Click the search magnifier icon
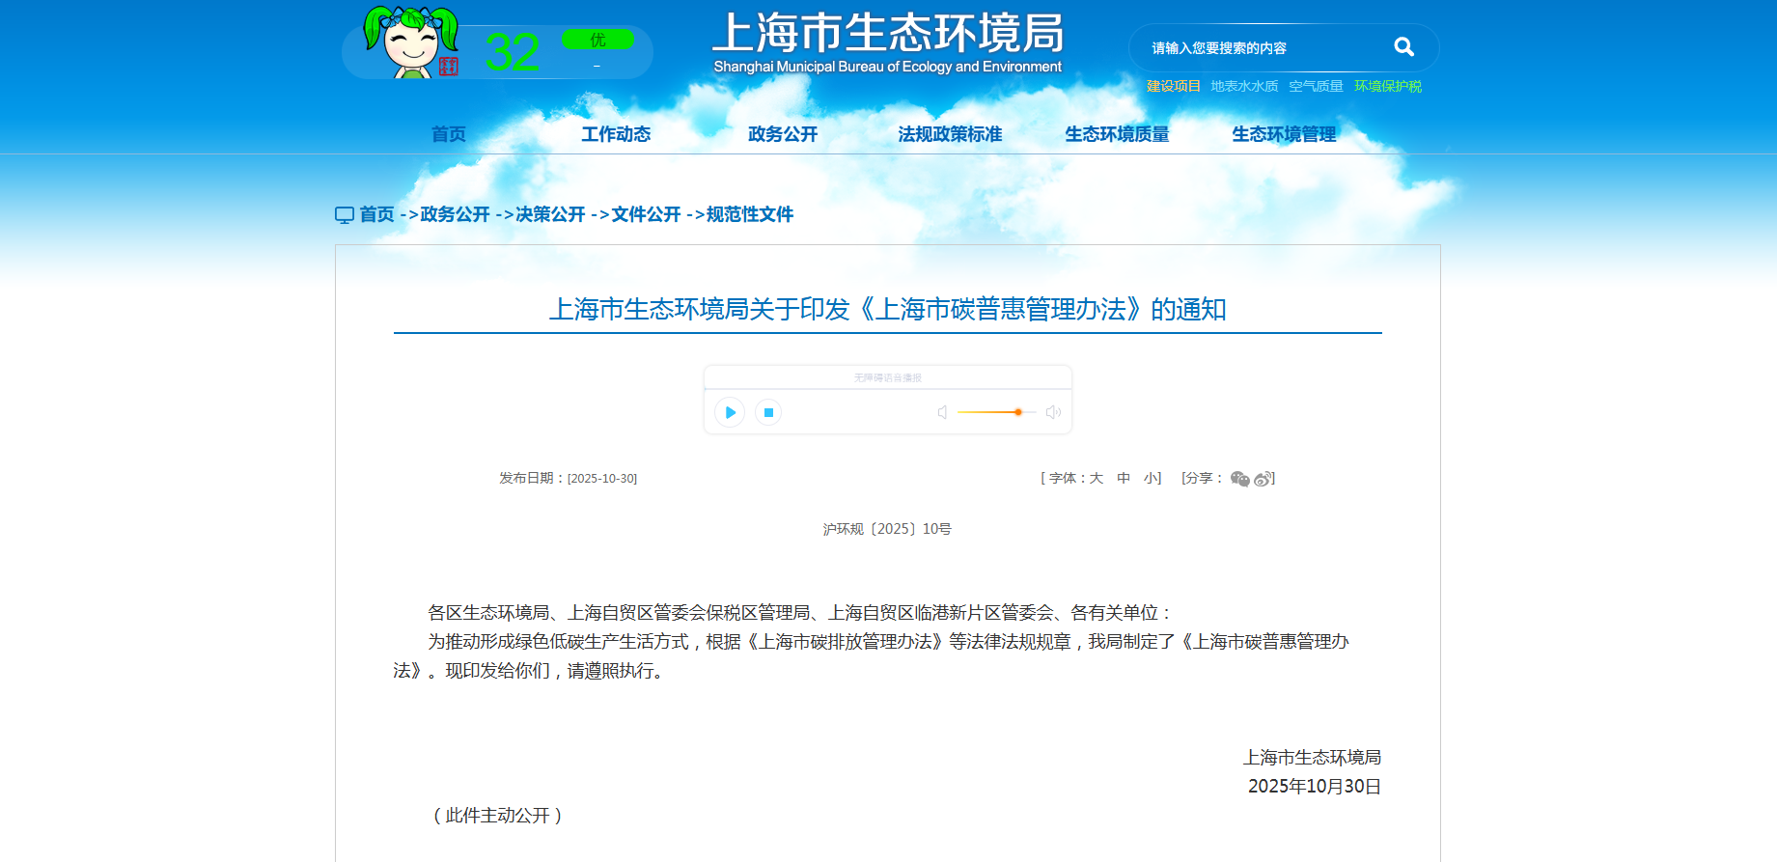The width and height of the screenshot is (1777, 862). coord(1403,47)
